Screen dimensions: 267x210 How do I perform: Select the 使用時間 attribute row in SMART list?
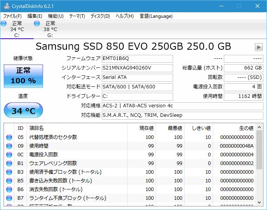tap(130, 146)
